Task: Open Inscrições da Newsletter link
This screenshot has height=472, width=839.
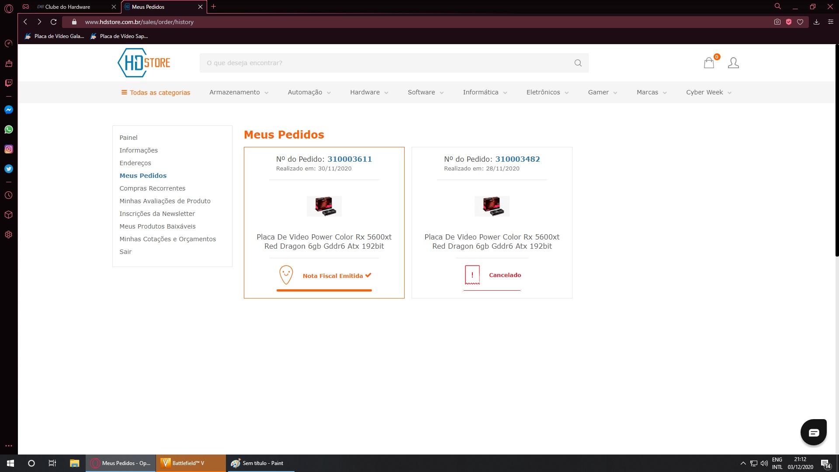Action: 157,214
